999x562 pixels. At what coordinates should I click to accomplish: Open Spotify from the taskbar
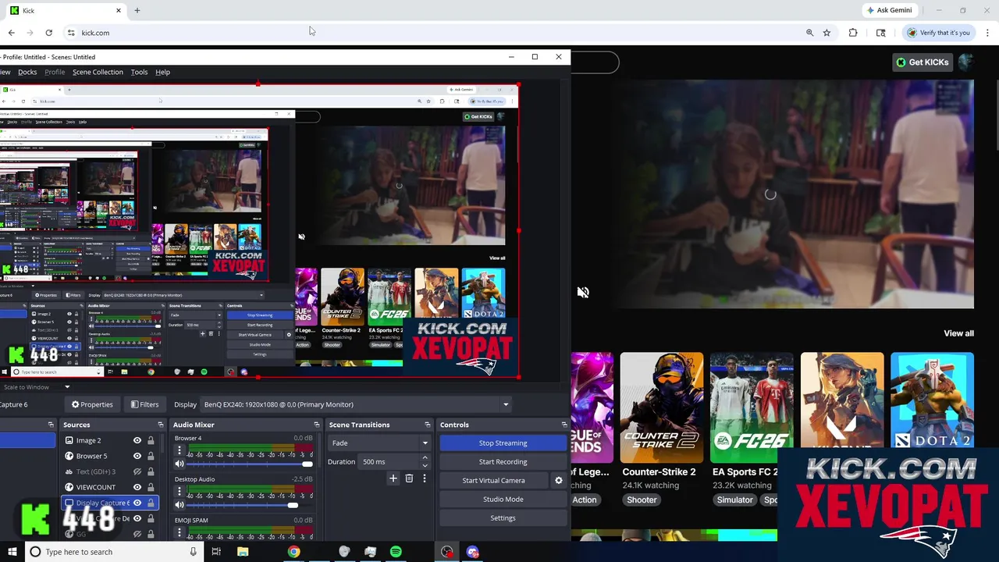(396, 552)
